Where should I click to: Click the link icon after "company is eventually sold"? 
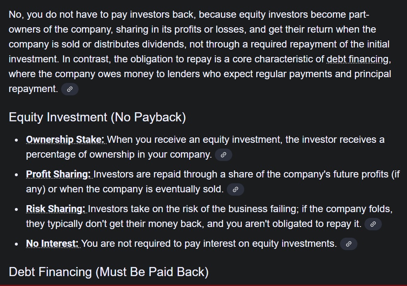tap(236, 190)
